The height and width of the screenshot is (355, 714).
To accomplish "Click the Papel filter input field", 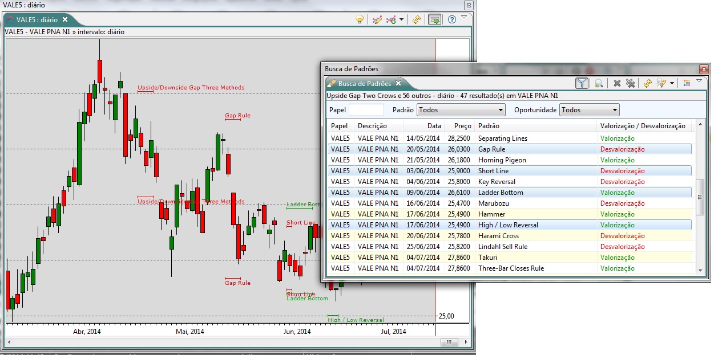I will click(x=366, y=110).
